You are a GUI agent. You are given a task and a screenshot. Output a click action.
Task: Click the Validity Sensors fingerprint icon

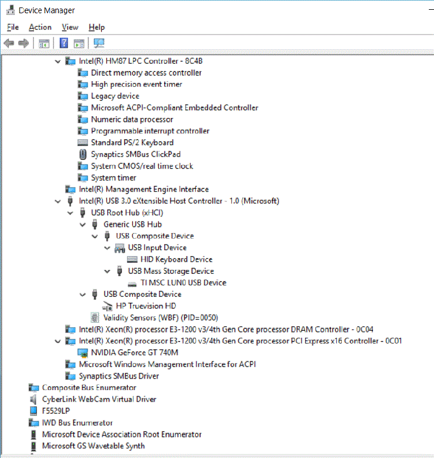(x=95, y=318)
